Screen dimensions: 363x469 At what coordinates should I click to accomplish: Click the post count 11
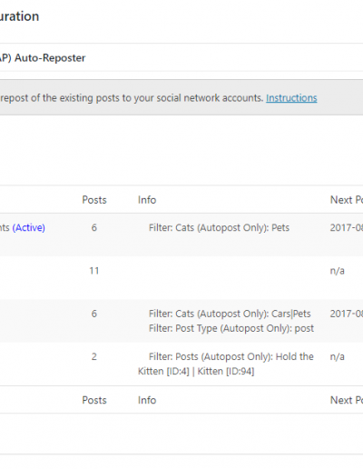click(94, 271)
